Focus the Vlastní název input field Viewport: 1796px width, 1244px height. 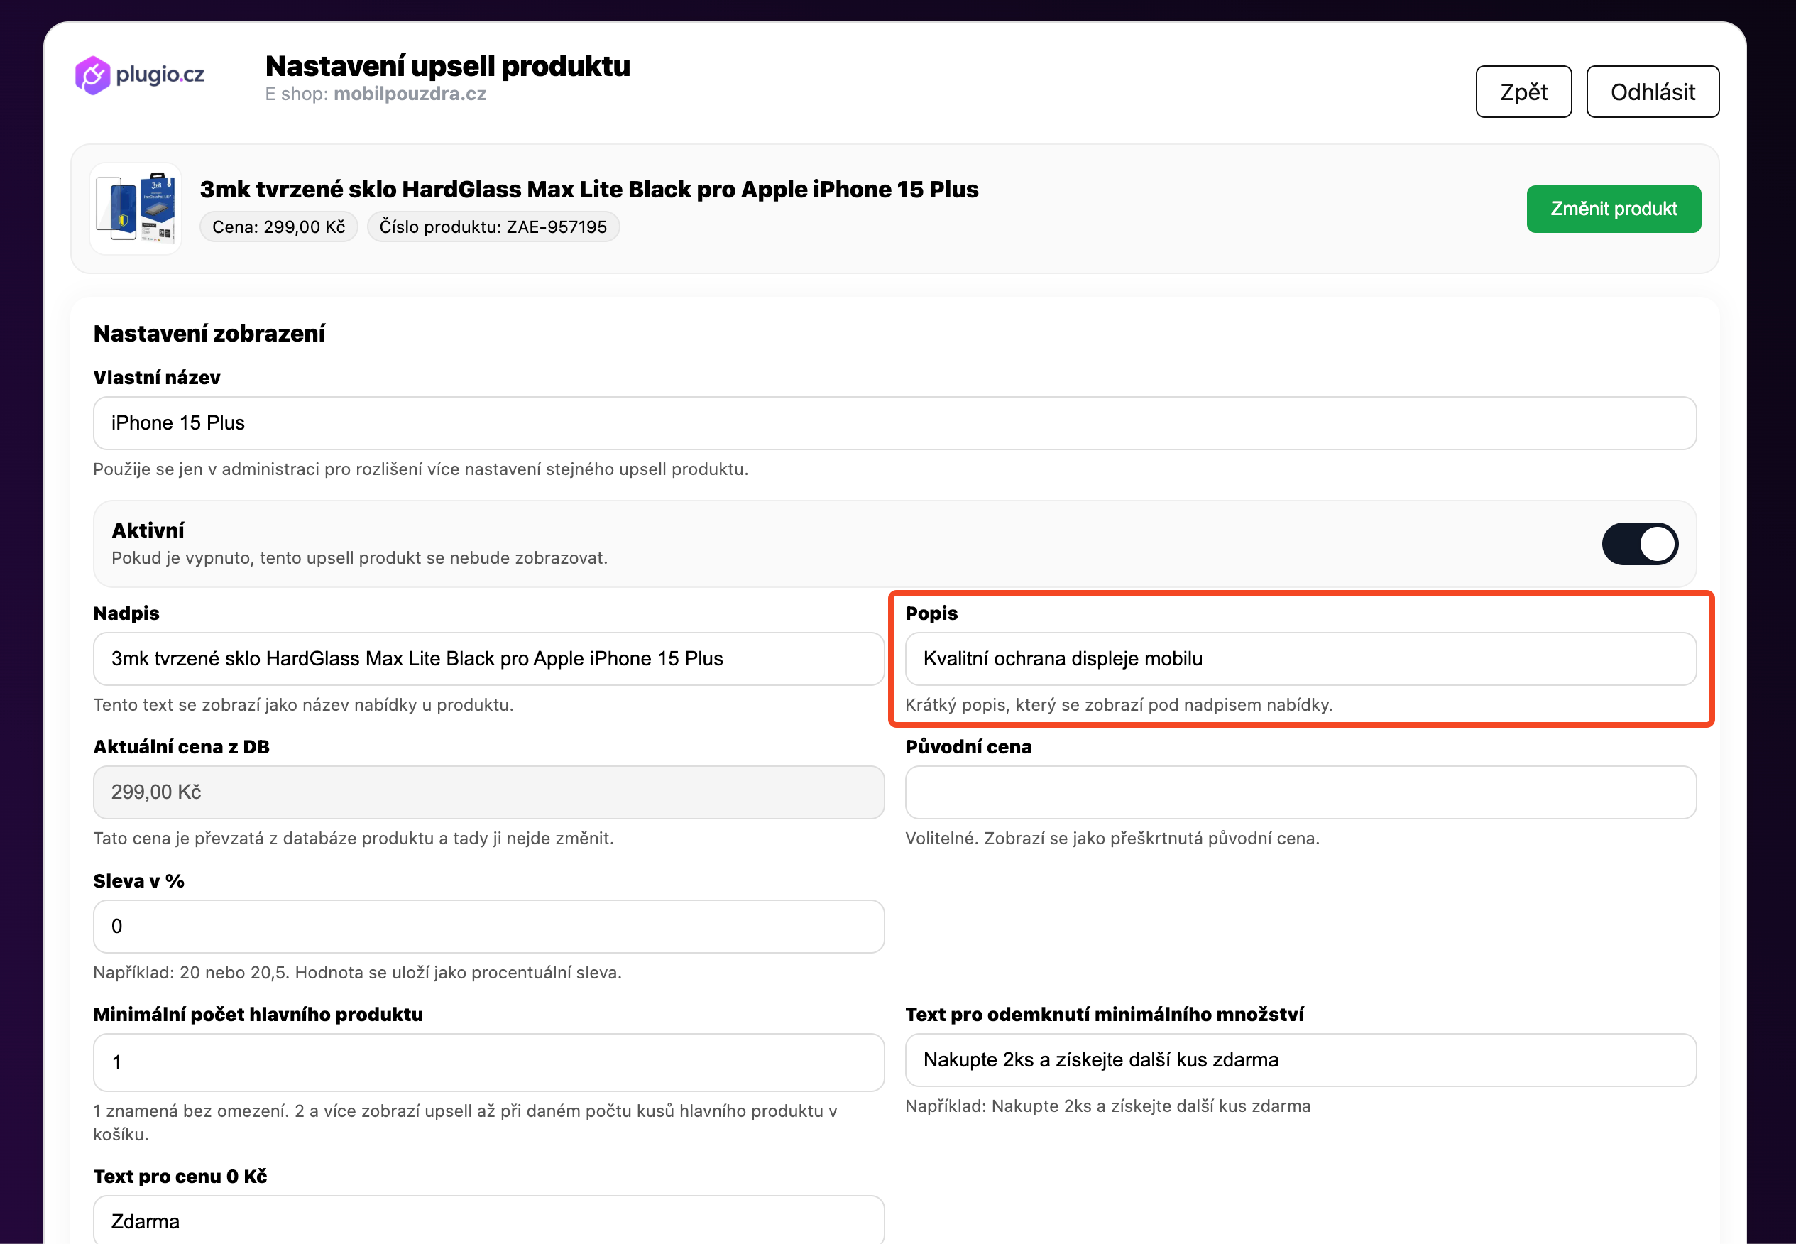pos(894,423)
